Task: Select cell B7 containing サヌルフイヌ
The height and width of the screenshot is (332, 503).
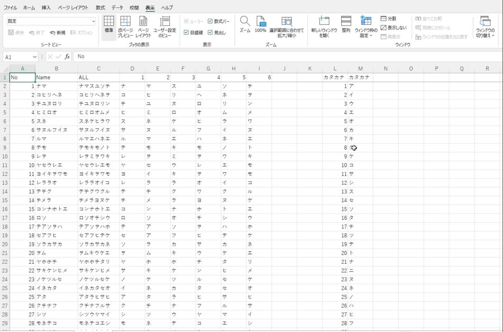Action: click(56, 130)
